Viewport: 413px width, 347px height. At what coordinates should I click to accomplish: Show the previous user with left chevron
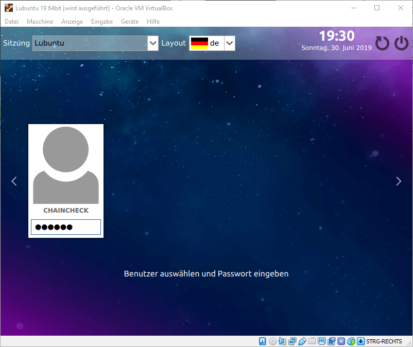click(x=14, y=181)
